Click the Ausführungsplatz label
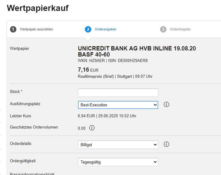This screenshot has height=175, width=221. point(25,104)
